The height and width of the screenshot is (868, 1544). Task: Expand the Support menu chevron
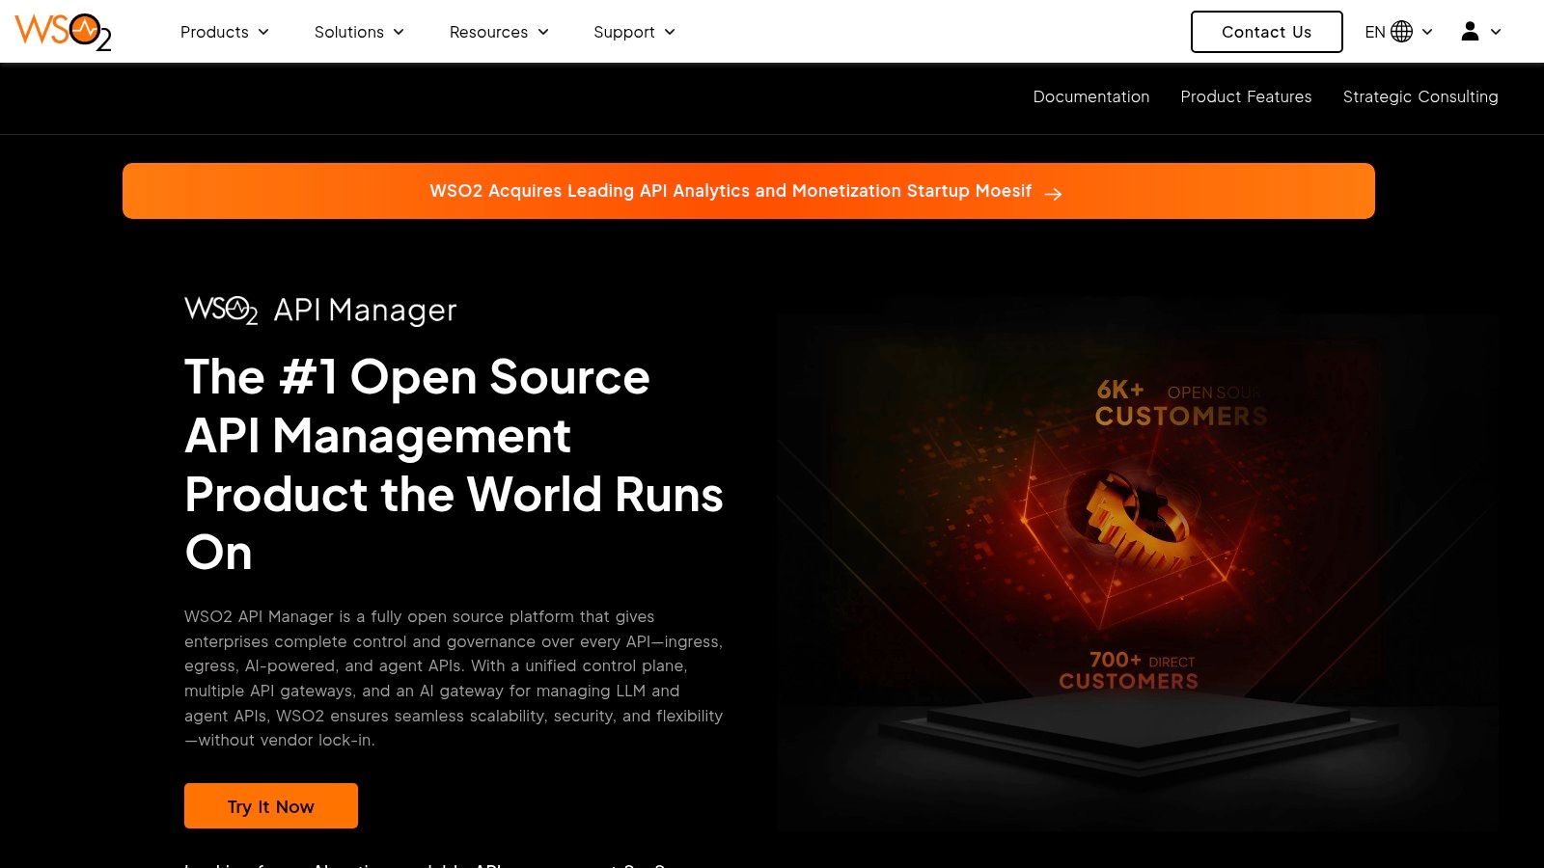[x=670, y=32]
